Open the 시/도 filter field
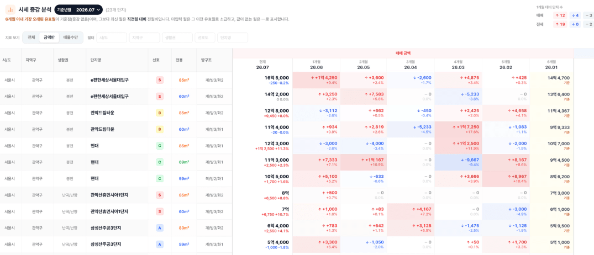 [112, 38]
